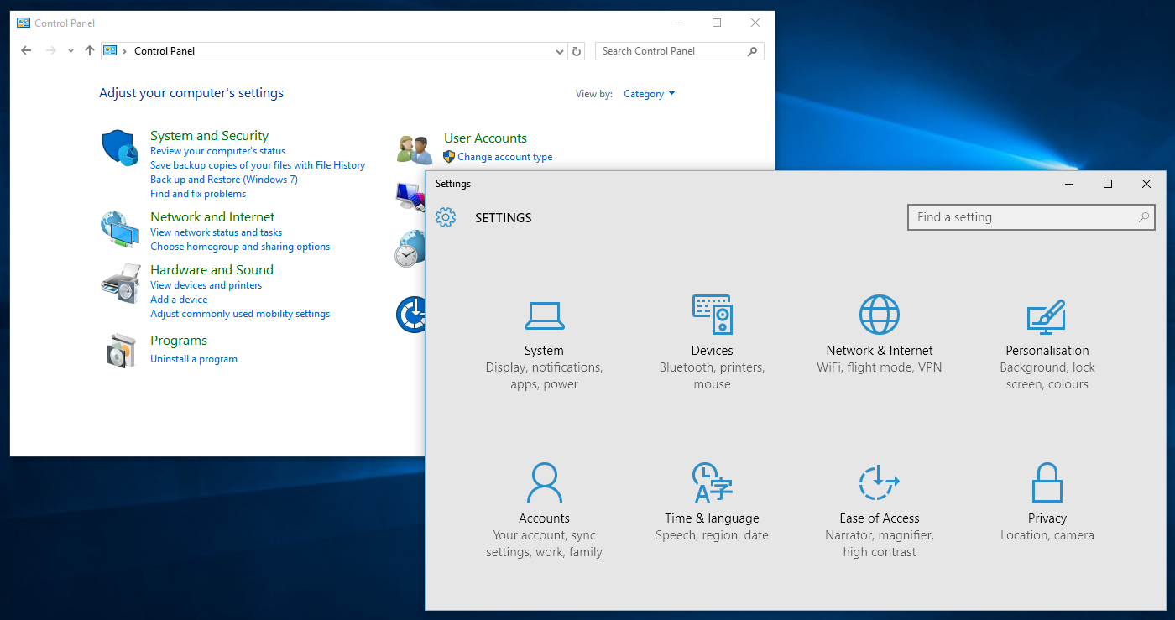The height and width of the screenshot is (620, 1175).
Task: Click the partially hidden Ease of Access icon in Control Panel
Action: pyautogui.click(x=410, y=314)
